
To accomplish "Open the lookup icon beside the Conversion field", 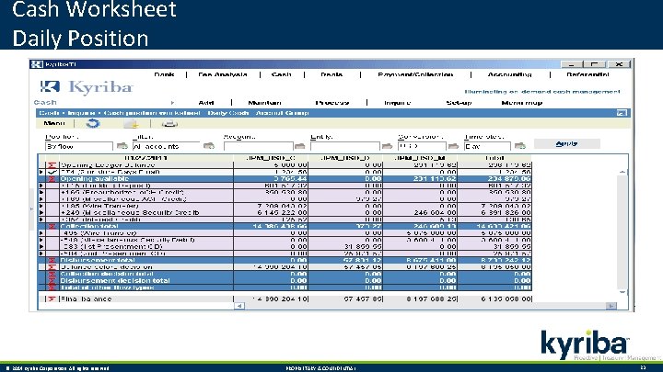I will coord(453,146).
